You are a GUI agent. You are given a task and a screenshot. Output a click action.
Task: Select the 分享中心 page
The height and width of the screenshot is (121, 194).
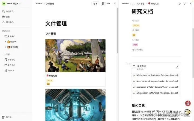11,60
